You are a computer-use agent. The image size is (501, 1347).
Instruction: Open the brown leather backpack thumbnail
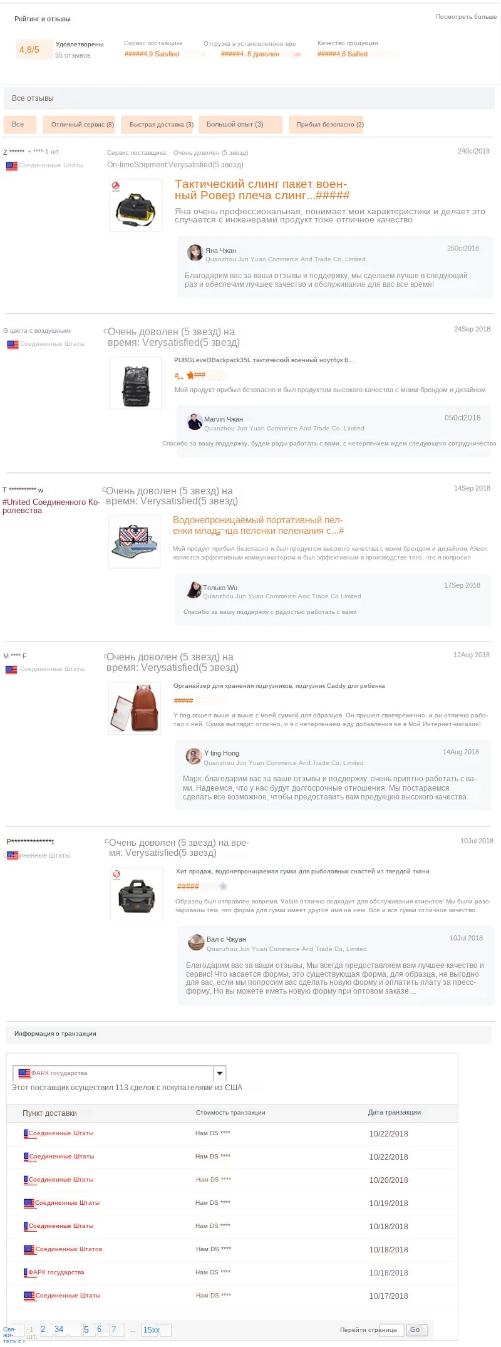(x=135, y=708)
